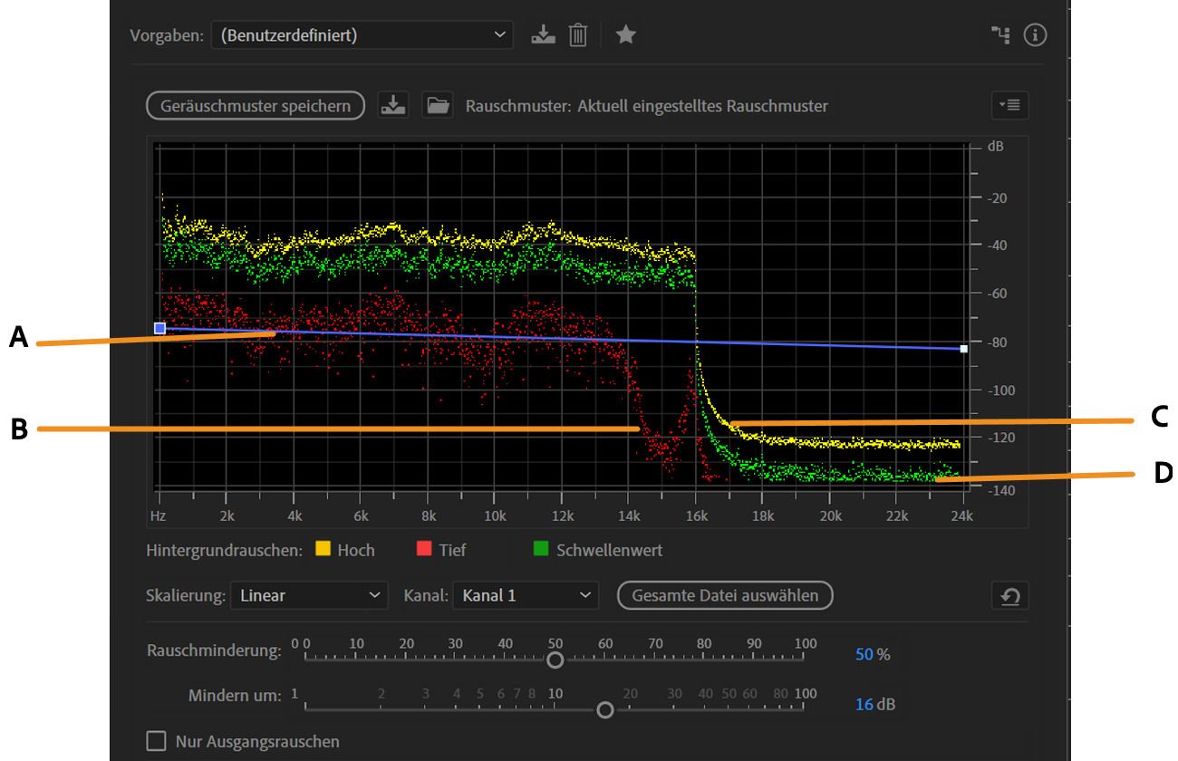Screen dimensions: 1178x761
Task: Click the Gesamte Datei auswählen button
Action: point(725,595)
